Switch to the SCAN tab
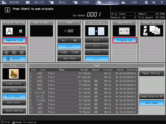 [x=131, y=2]
